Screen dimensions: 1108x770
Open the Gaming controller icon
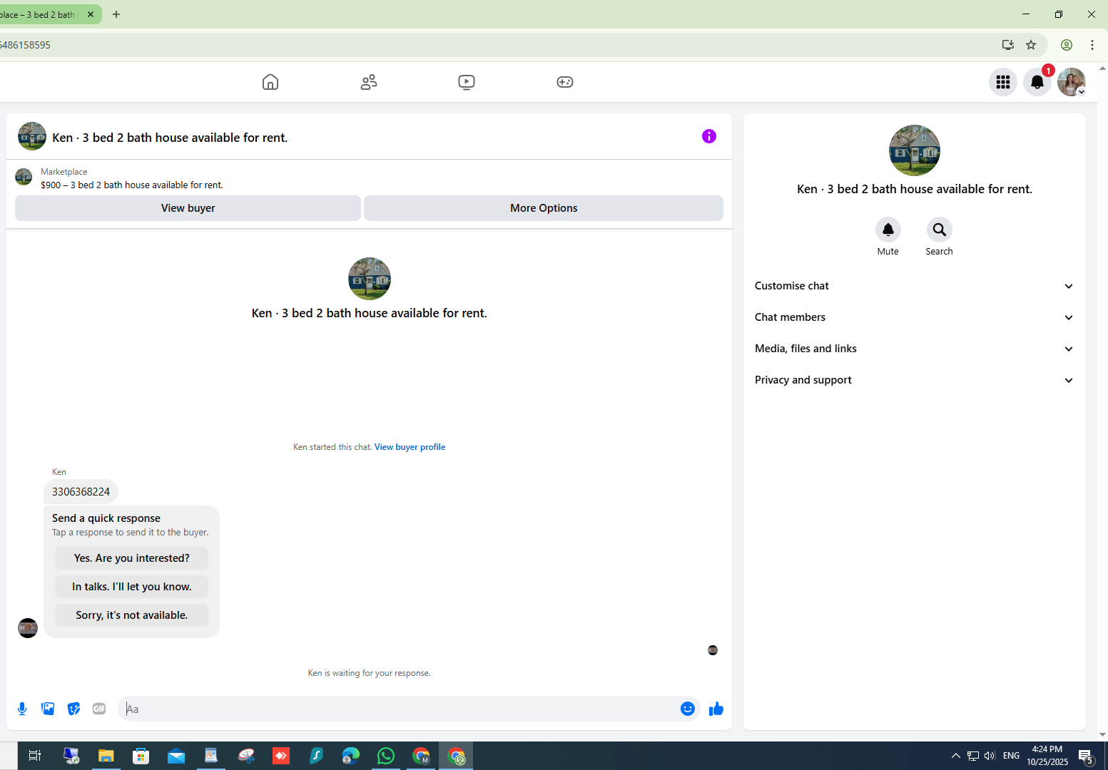point(565,82)
